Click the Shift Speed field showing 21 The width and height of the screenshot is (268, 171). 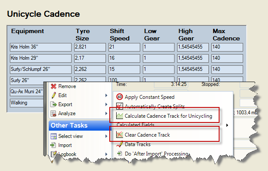[124, 47]
